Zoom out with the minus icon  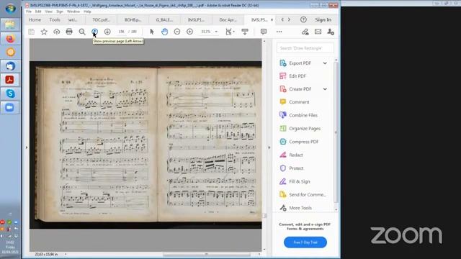177,32
